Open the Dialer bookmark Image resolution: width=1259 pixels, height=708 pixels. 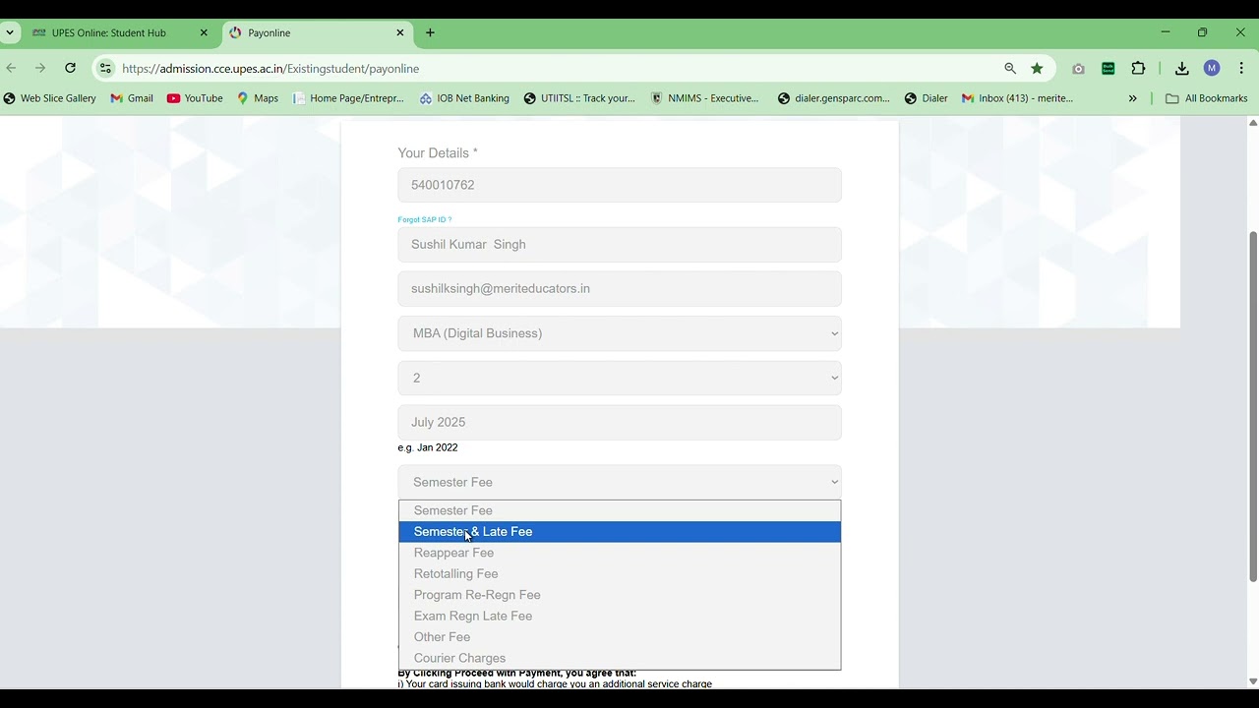coord(927,98)
